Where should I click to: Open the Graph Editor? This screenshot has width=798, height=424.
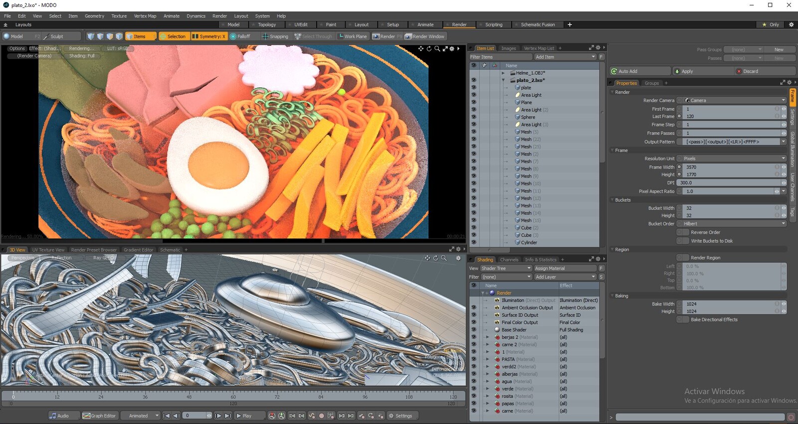(x=99, y=416)
